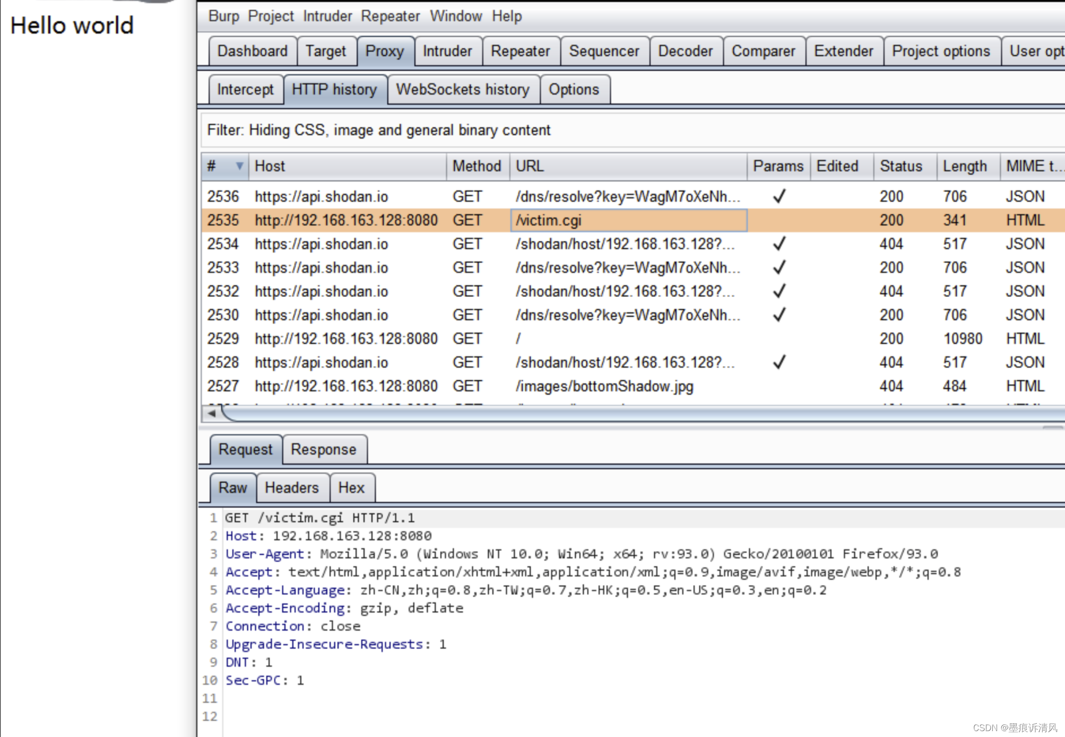The image size is (1065, 737).
Task: Sort history by MIME type column
Action: pos(1033,166)
